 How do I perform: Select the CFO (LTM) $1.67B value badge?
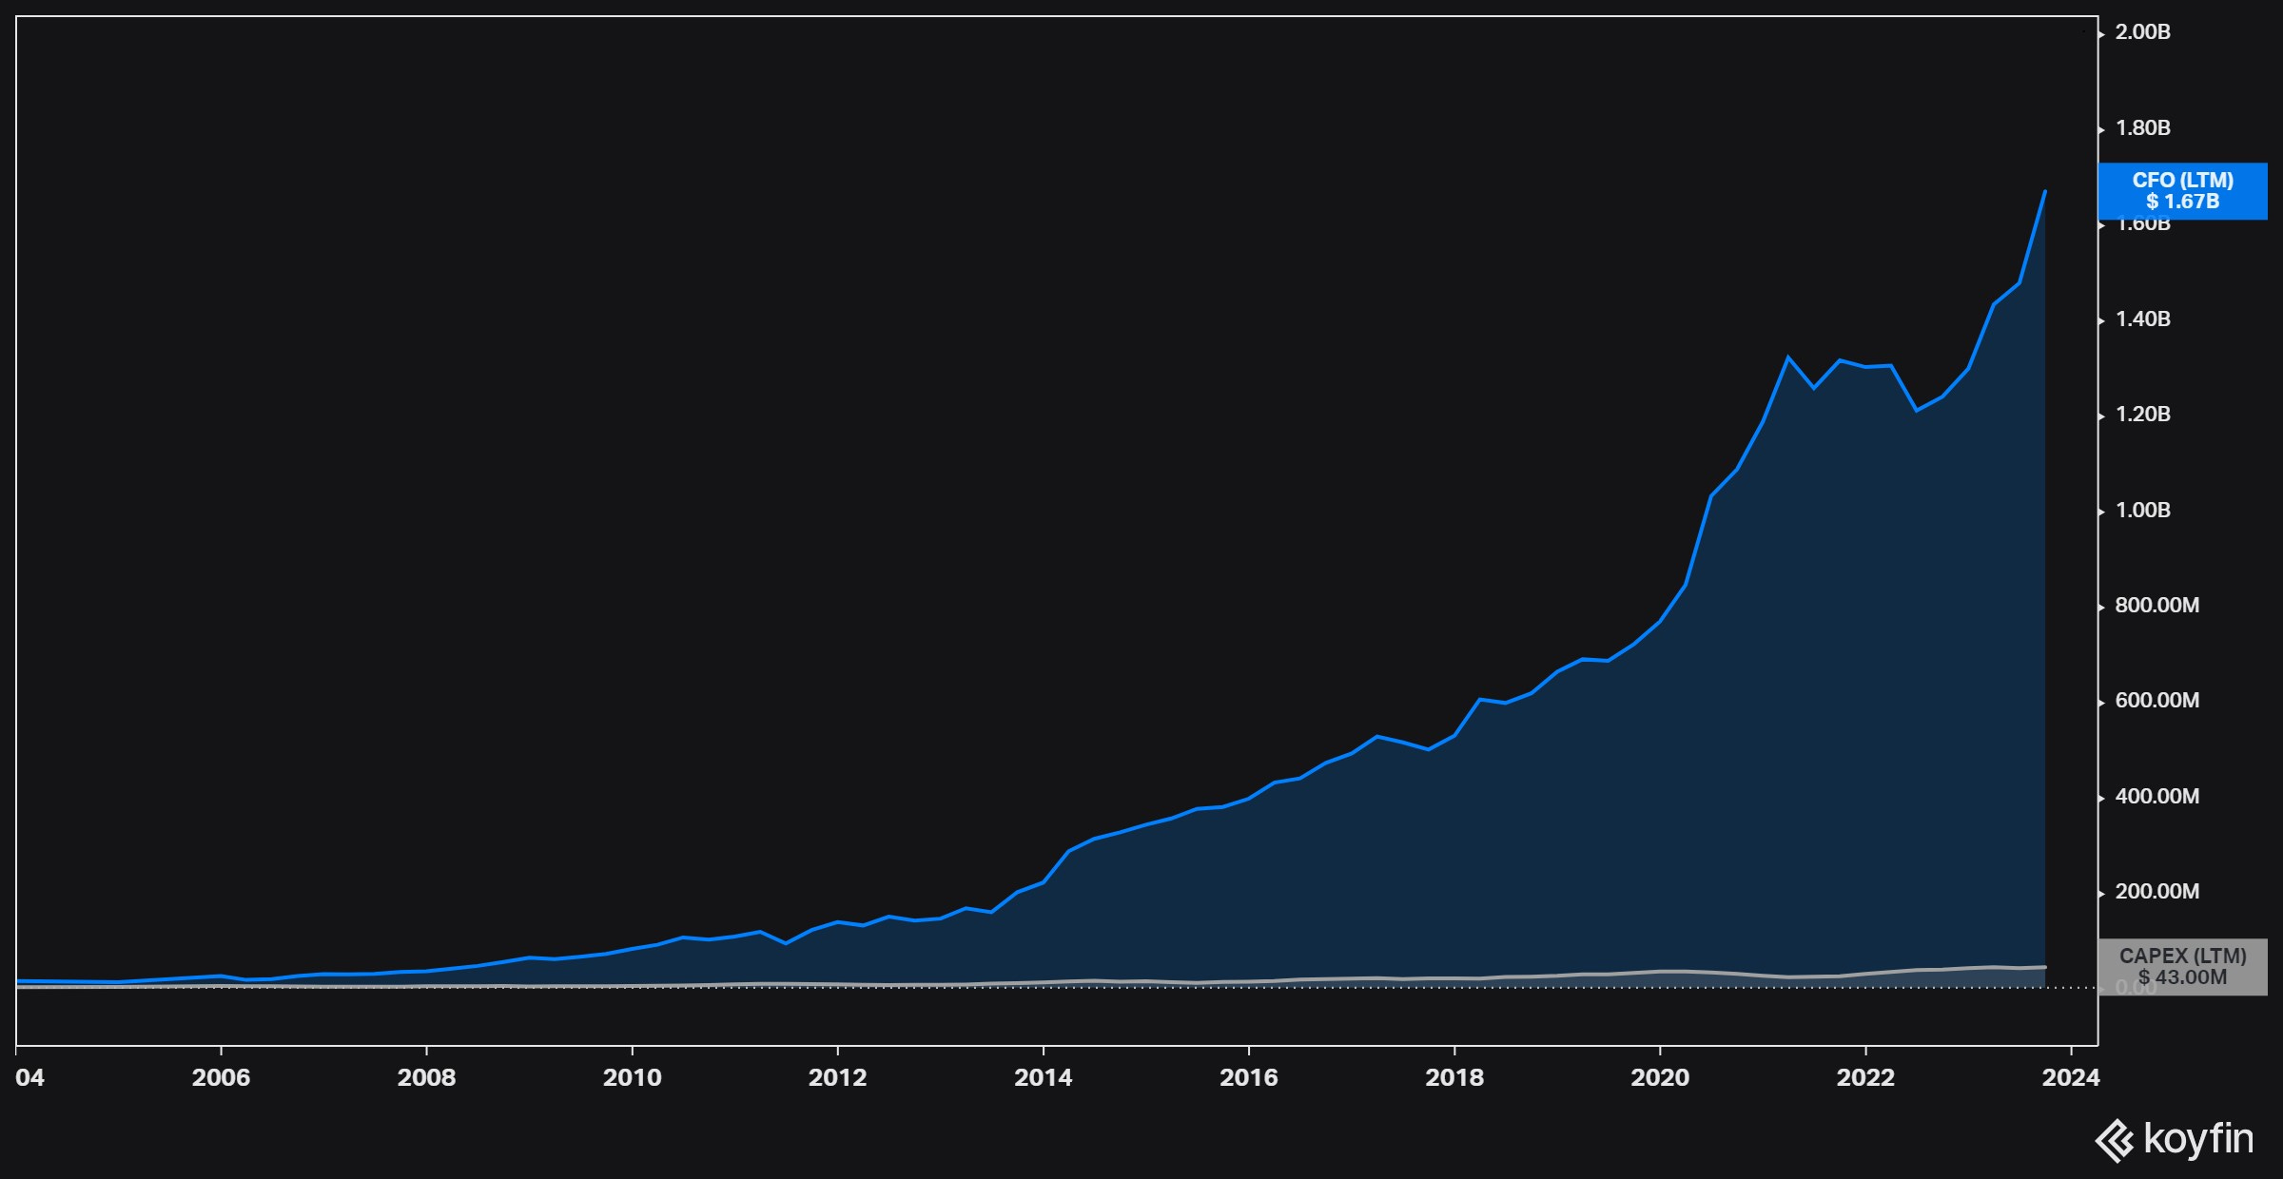point(2182,191)
